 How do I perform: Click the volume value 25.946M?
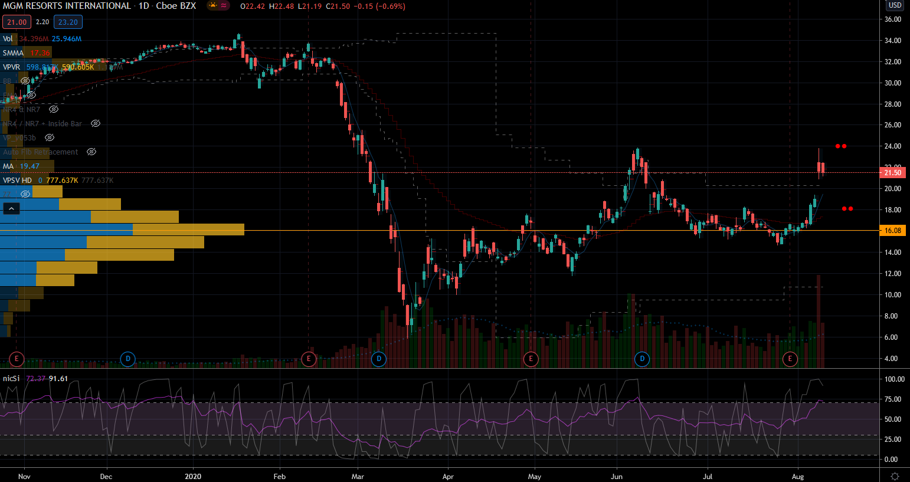click(x=67, y=38)
